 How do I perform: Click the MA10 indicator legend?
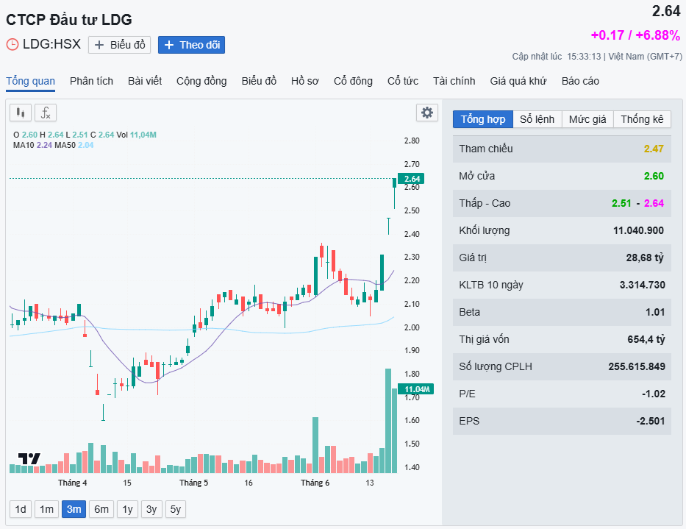coord(33,145)
